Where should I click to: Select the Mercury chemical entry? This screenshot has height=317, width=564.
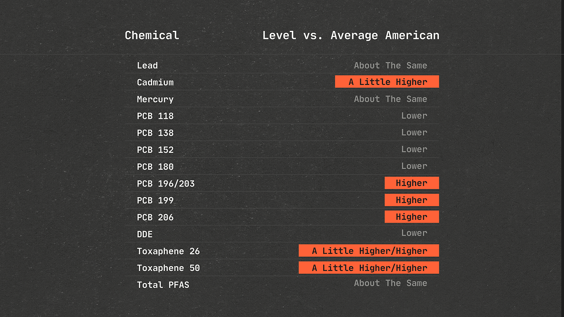click(155, 99)
